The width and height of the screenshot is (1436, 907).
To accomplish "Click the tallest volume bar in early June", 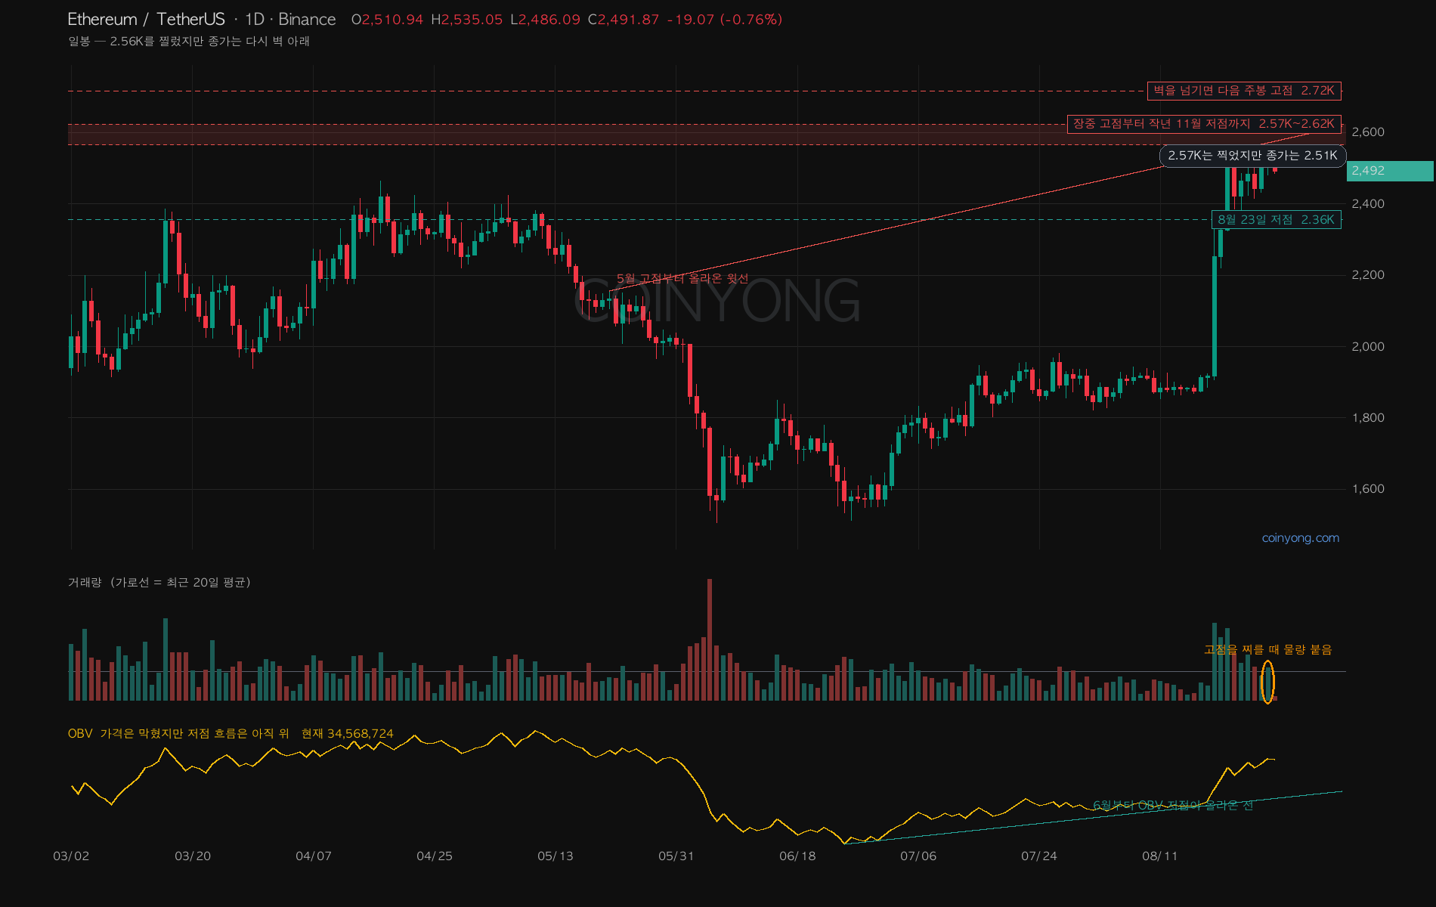I will pyautogui.click(x=710, y=639).
